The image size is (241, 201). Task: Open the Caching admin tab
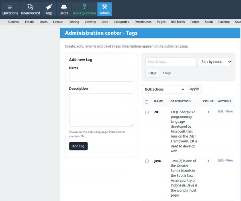[x=224, y=22]
